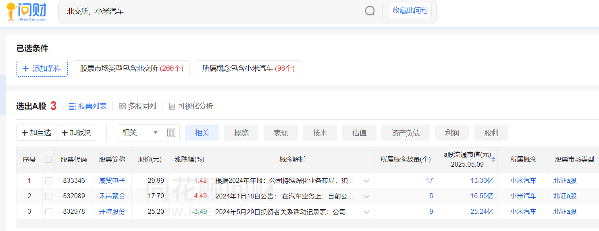Click the iWenCai logo
Viewport: 599px width, 231px height.
pos(27,12)
